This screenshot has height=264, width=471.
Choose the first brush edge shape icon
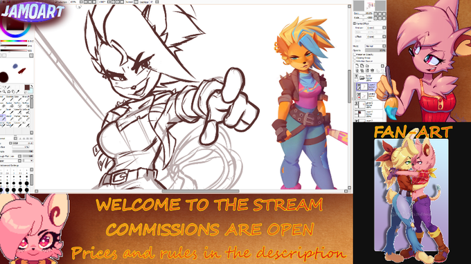tap(20, 138)
